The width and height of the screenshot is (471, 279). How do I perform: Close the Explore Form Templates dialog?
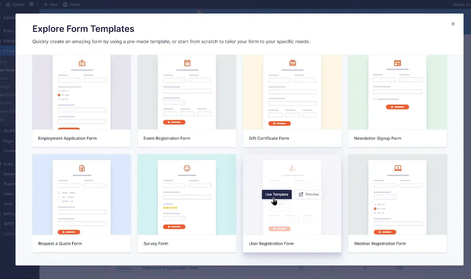pos(453,24)
